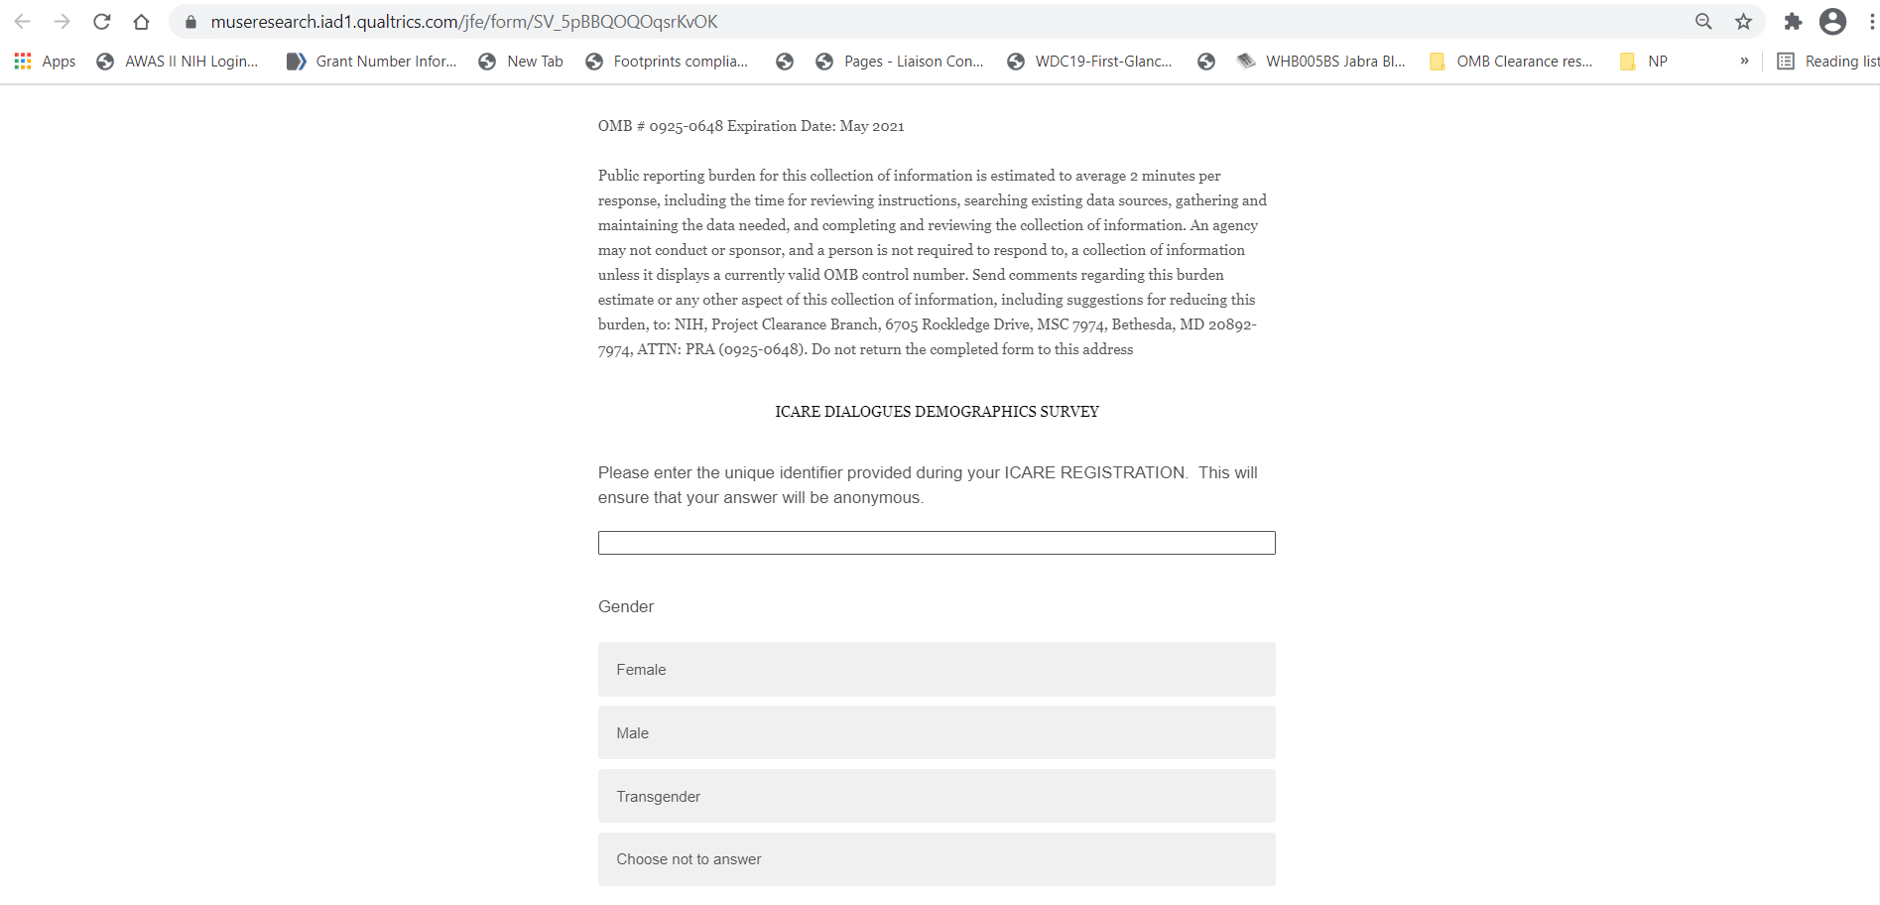Open the OMB Clearance res... bookmark folder

(1511, 62)
